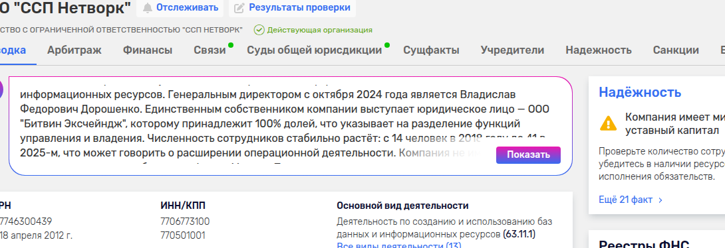Open the Арбитраж tab
This screenshot has width=725, height=248.
click(x=74, y=50)
